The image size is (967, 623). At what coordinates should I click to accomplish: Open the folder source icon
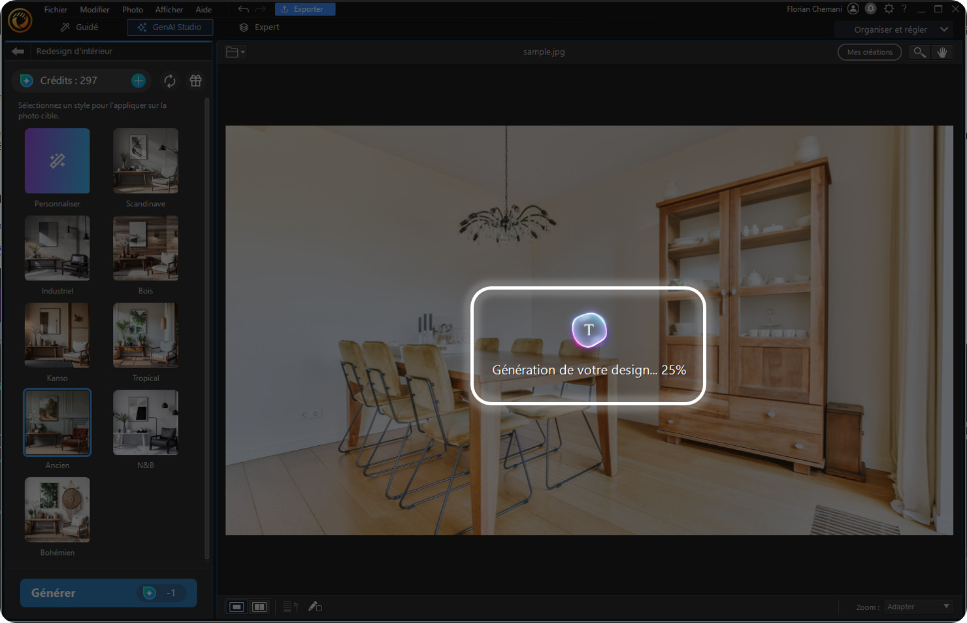[232, 52]
